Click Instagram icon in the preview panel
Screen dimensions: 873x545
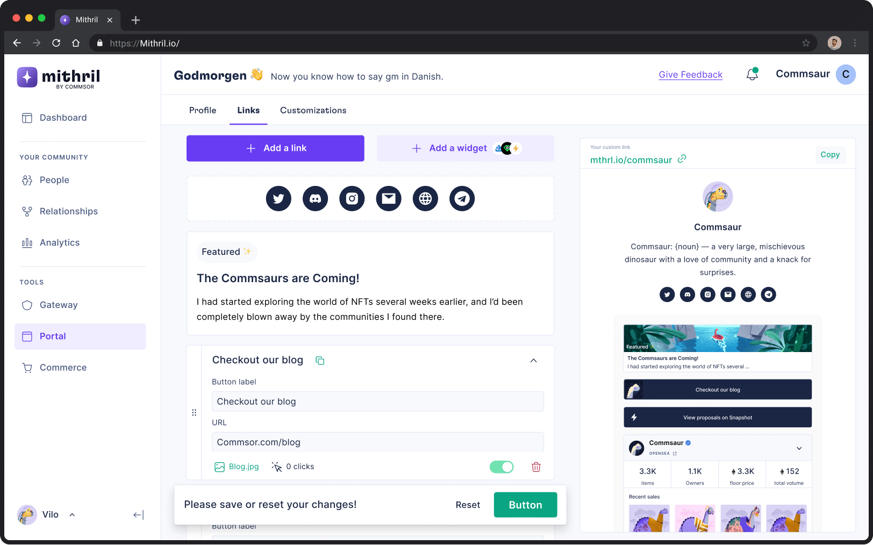pyautogui.click(x=707, y=295)
